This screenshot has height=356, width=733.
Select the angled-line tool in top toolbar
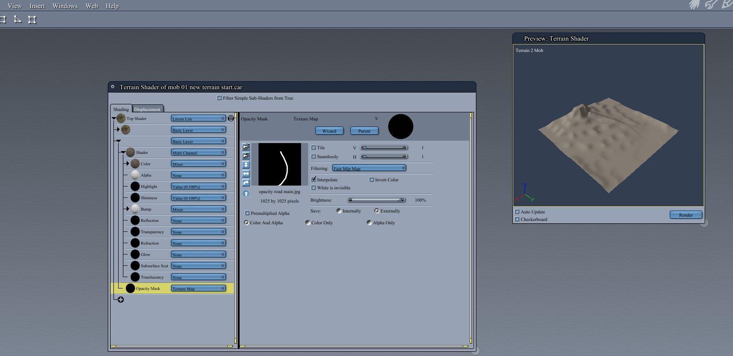(x=17, y=19)
